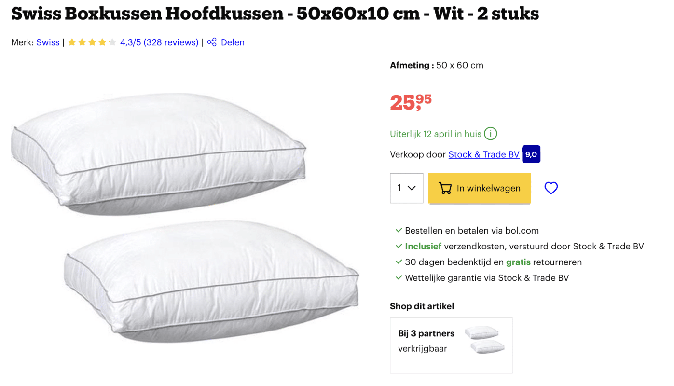Click the red 25,95 price
The height and width of the screenshot is (386, 674).
coord(411,102)
